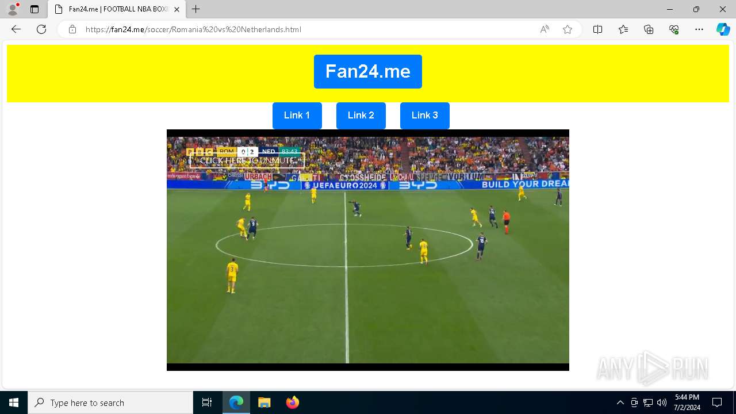Click the taskbar search box
Image resolution: width=736 pixels, height=414 pixels.
point(110,402)
